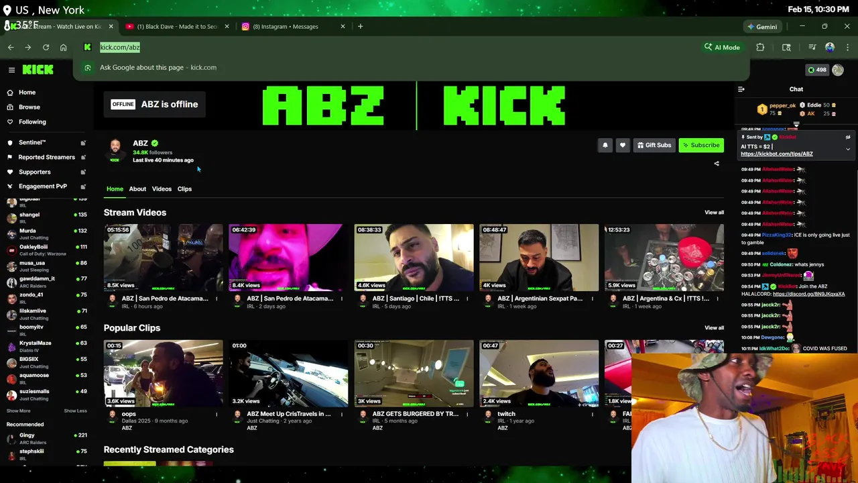This screenshot has height=483, width=858.
Task: Open the Kick user avatar menu
Action: pos(838,70)
